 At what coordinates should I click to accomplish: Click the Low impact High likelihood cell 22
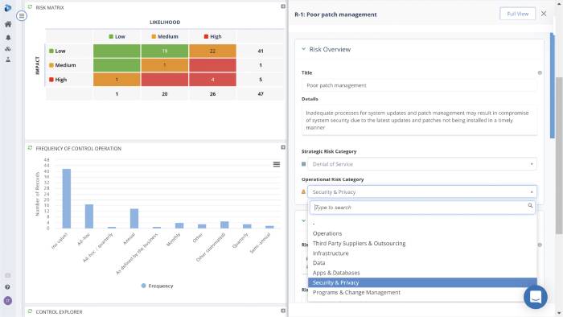[212, 51]
